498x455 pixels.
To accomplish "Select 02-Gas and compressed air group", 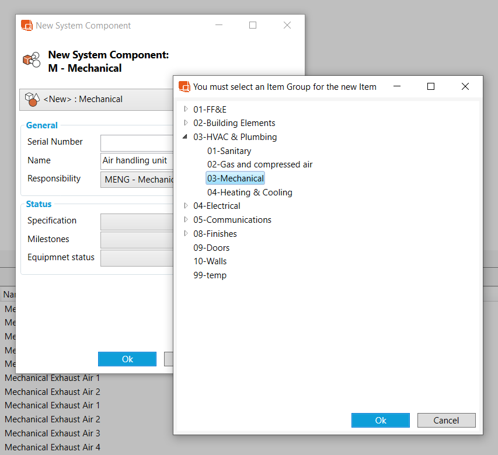I will [x=259, y=164].
